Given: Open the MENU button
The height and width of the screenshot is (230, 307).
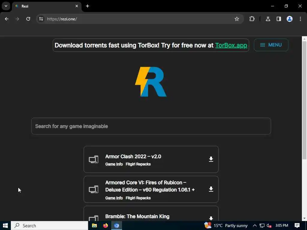Looking at the screenshot, I should (271, 45).
